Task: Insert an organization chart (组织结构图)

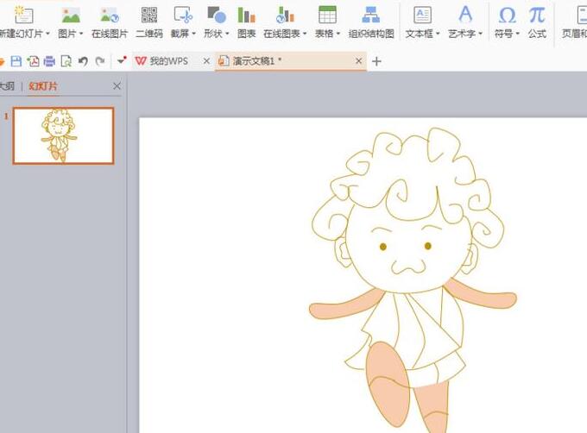Action: tap(371, 22)
